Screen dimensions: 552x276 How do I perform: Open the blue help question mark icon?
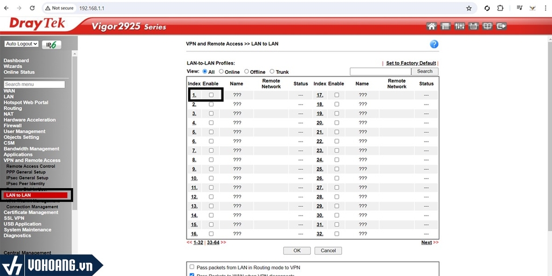[x=434, y=44]
